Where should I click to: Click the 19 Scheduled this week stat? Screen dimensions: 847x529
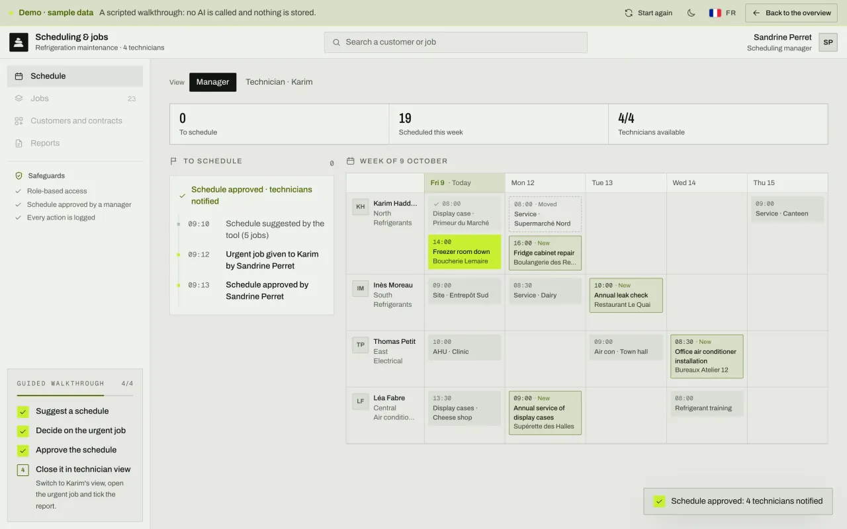[498, 124]
